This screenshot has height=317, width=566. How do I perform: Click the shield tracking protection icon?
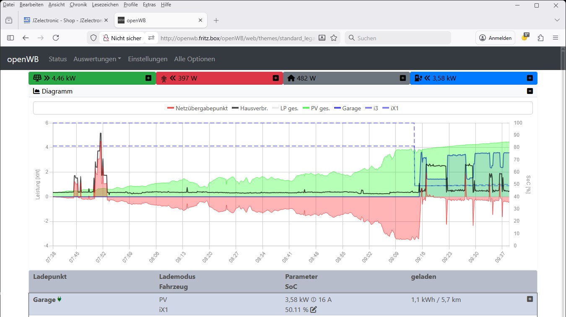tap(93, 38)
